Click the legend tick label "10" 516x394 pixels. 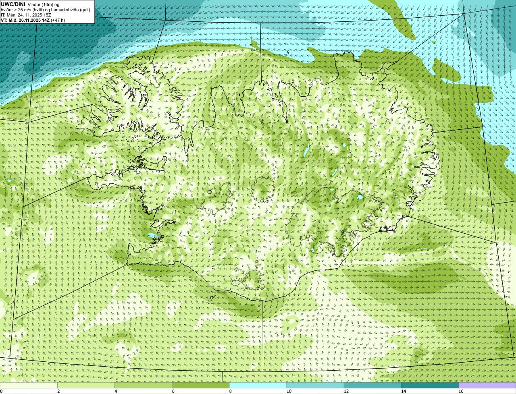coord(289,391)
